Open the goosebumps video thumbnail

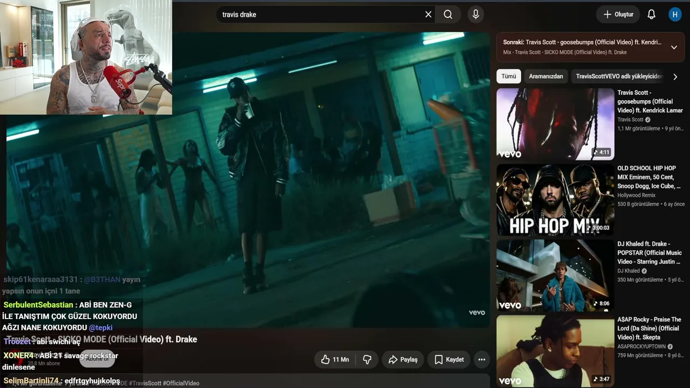(x=555, y=124)
